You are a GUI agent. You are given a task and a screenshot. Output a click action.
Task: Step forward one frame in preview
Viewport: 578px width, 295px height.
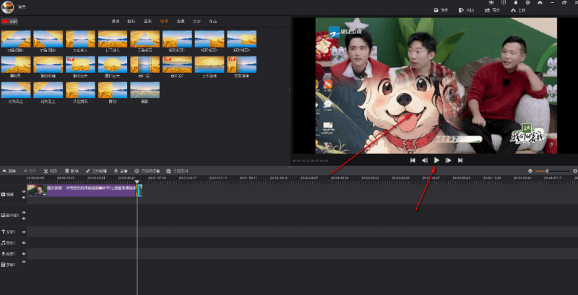[x=448, y=160]
